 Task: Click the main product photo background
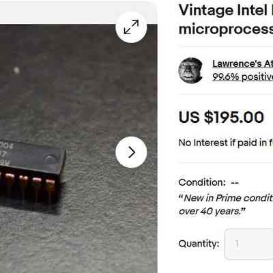click(x=78, y=91)
